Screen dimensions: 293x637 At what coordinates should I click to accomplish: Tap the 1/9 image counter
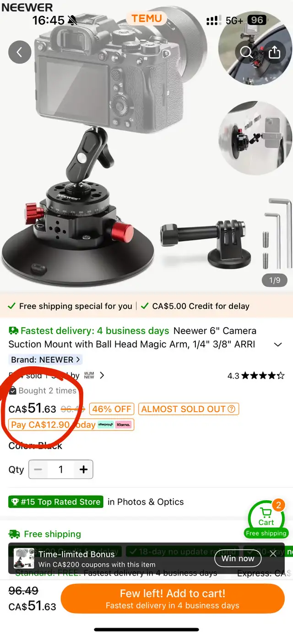click(274, 280)
